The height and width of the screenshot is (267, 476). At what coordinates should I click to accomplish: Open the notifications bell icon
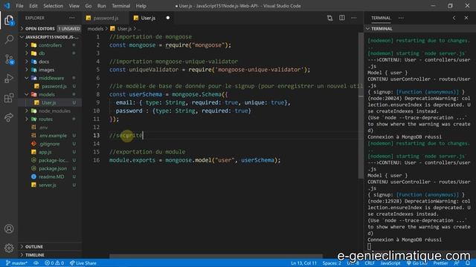pos(468,263)
